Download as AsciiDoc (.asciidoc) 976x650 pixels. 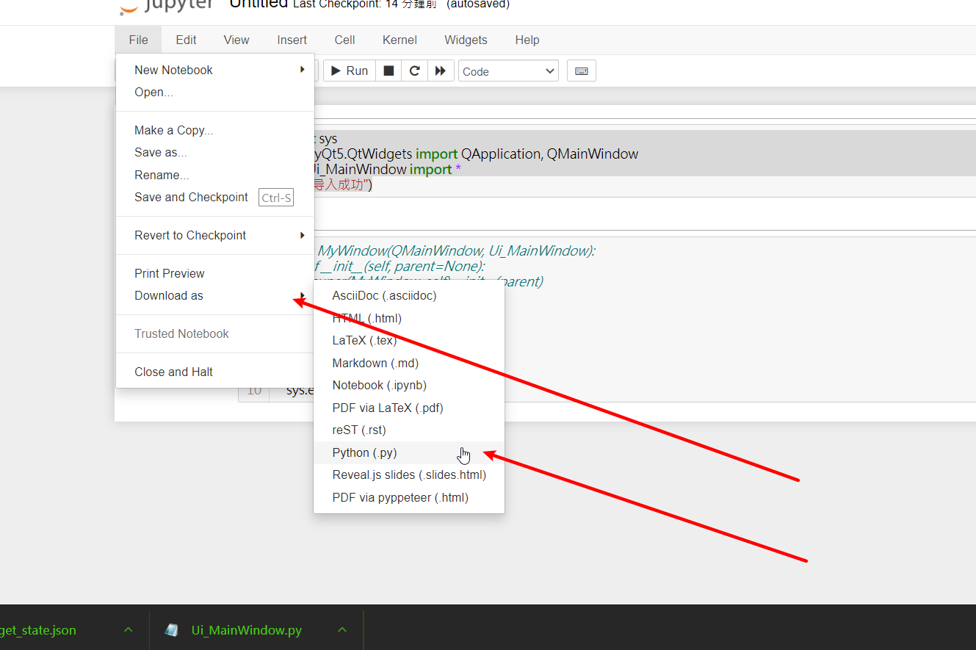tap(408, 295)
